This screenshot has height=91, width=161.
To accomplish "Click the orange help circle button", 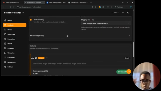I will tap(129, 72).
